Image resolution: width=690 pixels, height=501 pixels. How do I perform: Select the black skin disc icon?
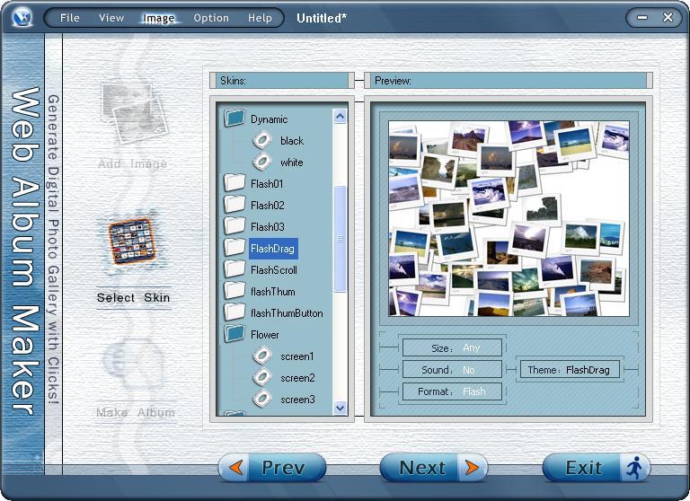point(262,140)
